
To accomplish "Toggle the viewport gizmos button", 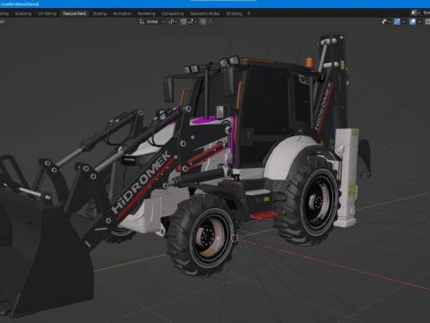I will coord(397,22).
